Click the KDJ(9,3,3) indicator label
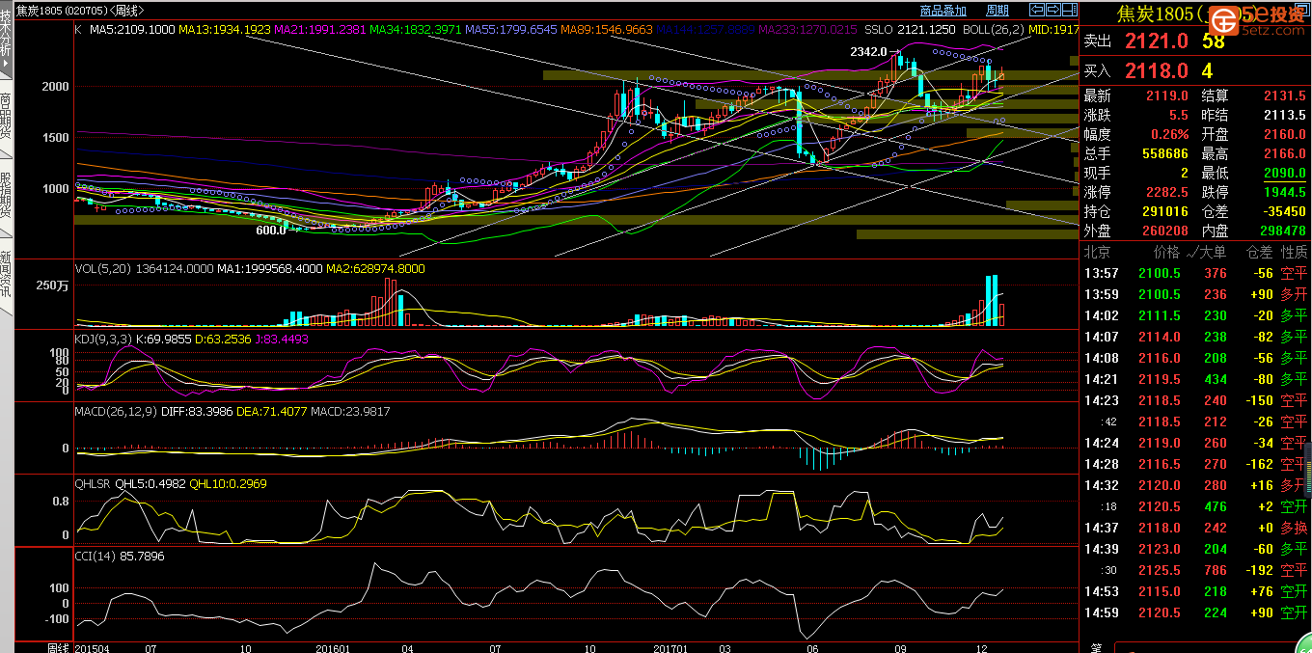 [x=104, y=340]
